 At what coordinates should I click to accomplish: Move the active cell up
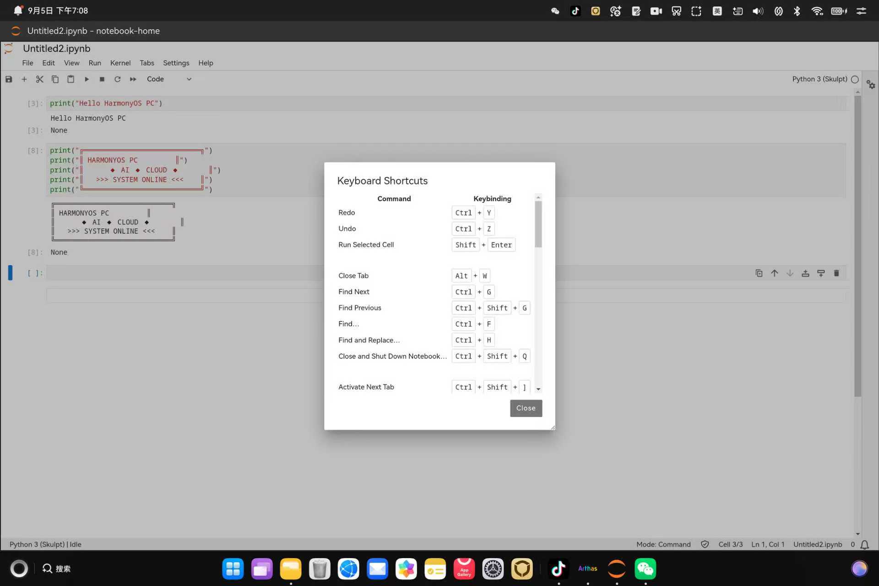[775, 273]
